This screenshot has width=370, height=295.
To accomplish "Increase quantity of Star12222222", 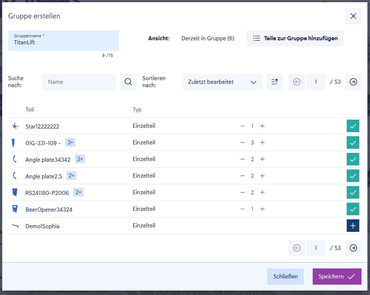I will coord(262,126).
